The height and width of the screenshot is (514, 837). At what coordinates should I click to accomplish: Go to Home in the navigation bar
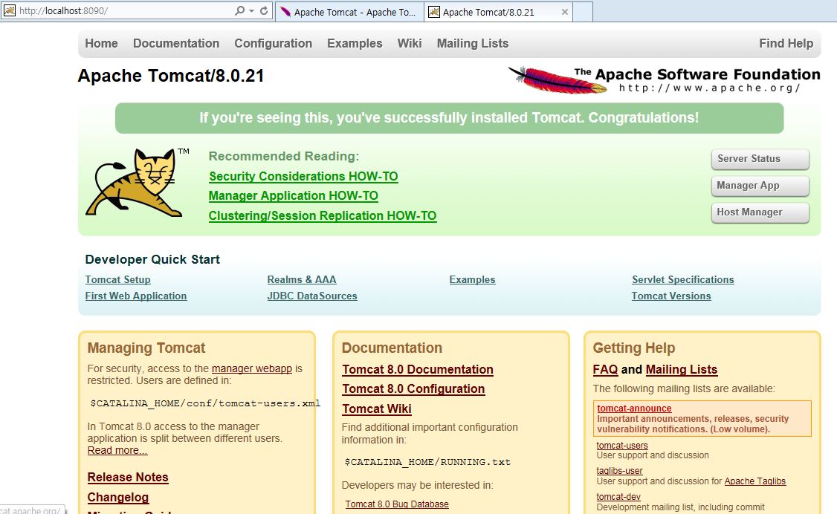pos(101,43)
